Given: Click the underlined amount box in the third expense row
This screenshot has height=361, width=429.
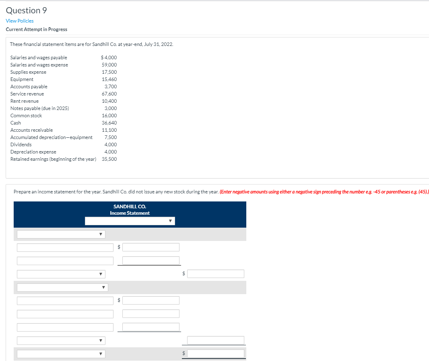Looking at the screenshot, I should click(149, 327).
